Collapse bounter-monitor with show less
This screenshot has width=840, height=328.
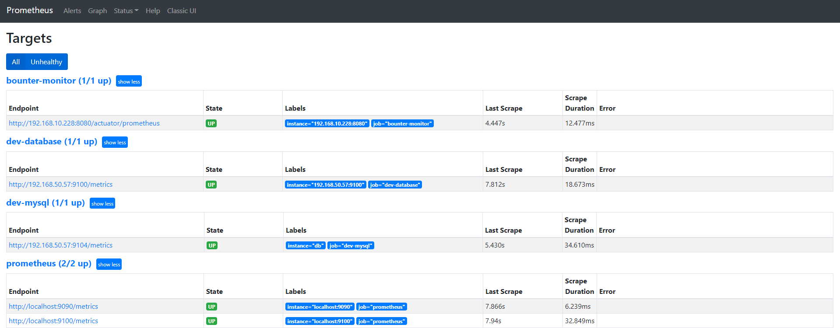pos(129,82)
